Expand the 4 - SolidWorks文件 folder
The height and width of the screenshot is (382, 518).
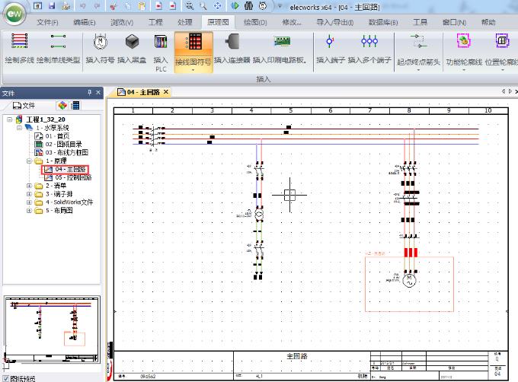coord(29,202)
